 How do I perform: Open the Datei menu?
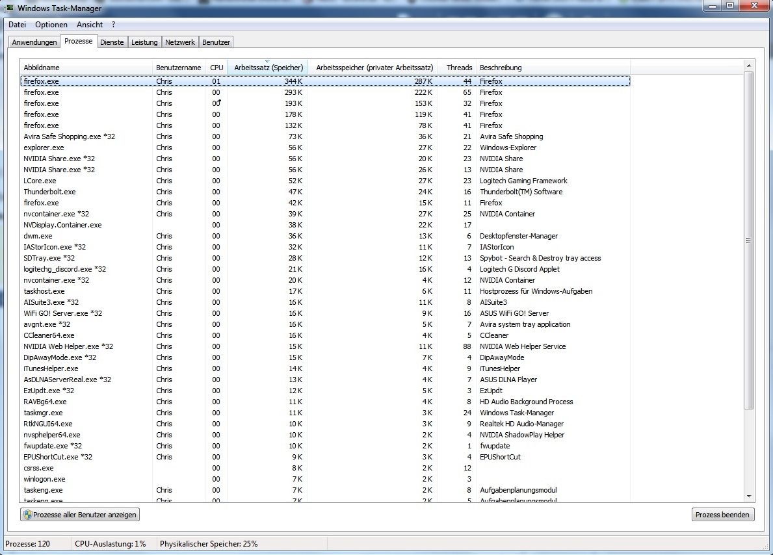[18, 25]
